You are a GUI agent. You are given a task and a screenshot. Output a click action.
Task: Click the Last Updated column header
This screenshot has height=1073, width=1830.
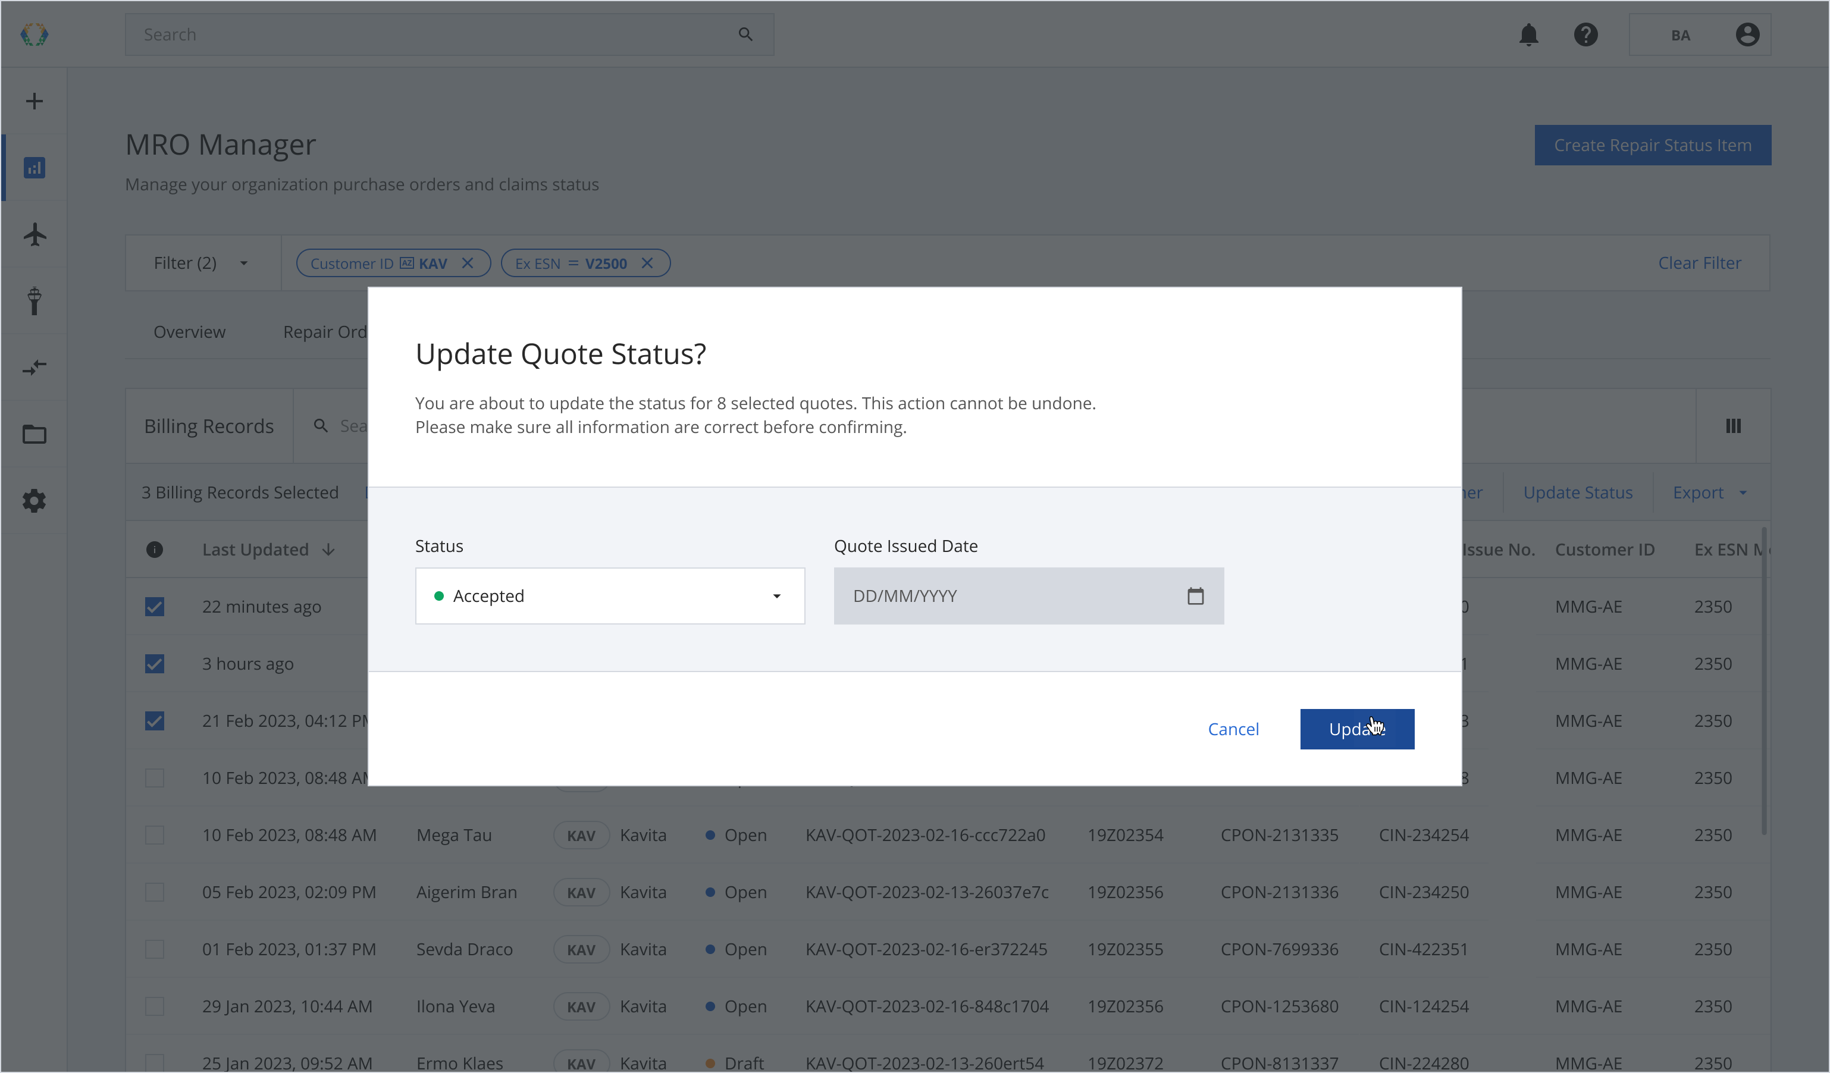[255, 550]
